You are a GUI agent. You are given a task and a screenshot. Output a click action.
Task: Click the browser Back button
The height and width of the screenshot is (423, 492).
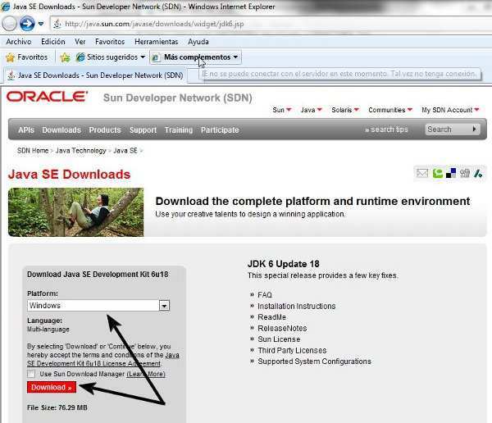(9, 24)
